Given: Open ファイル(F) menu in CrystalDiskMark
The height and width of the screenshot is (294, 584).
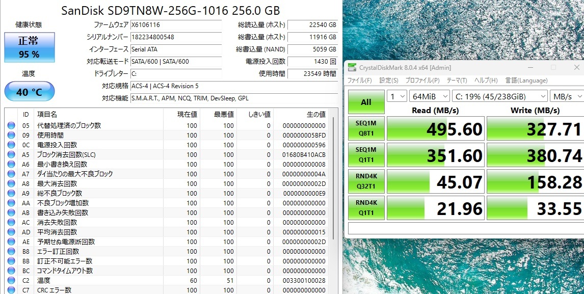Looking at the screenshot, I should click(x=359, y=81).
